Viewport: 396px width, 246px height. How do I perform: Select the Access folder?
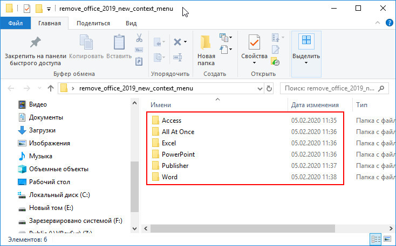172,121
